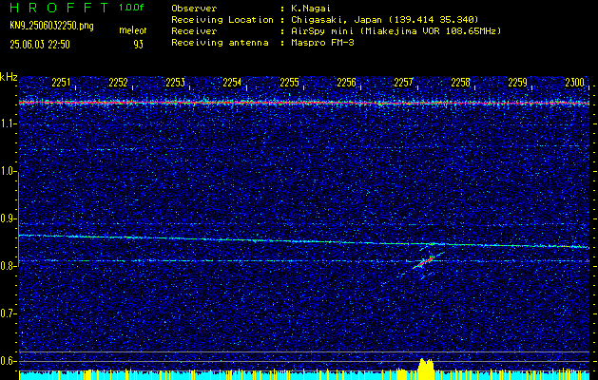This screenshot has width=598, height=380.
Task: Click the 2255 time marker
Action: 289,83
